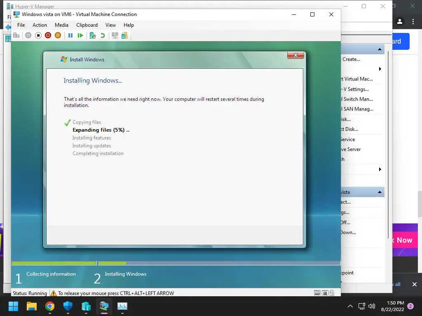Open the Action menu

[40, 25]
